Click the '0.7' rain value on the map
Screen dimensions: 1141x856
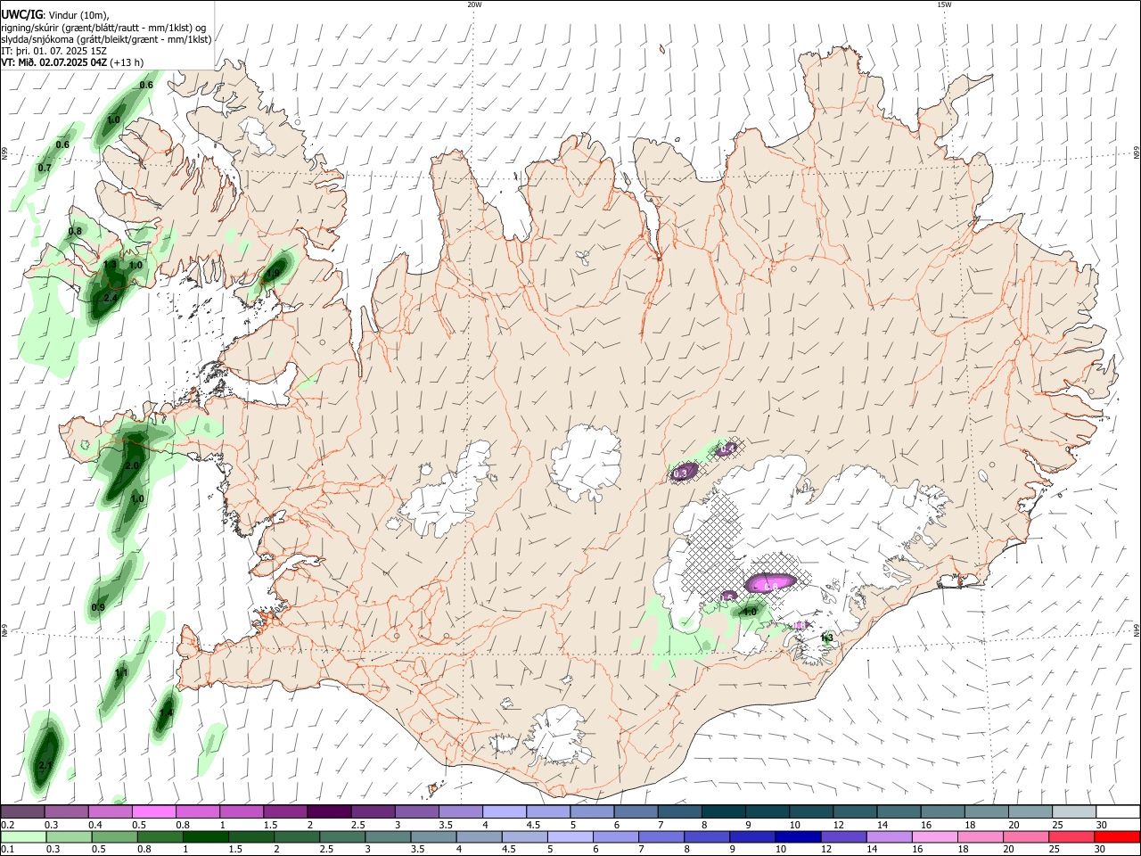[45, 168]
